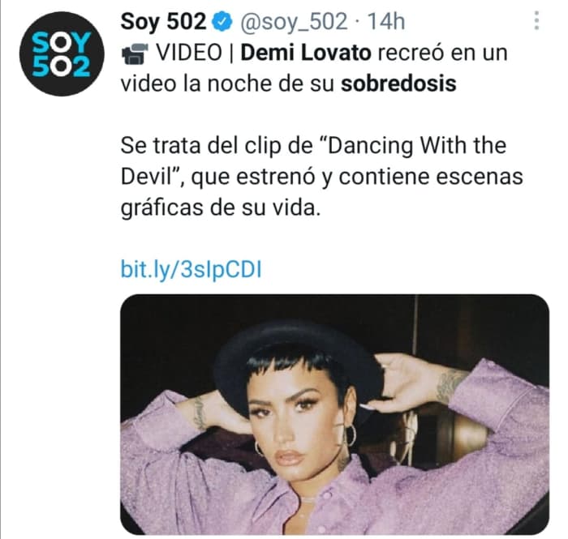Visit the @soy_502 handle
Image resolution: width=568 pixels, height=539 pixels.
click(294, 22)
